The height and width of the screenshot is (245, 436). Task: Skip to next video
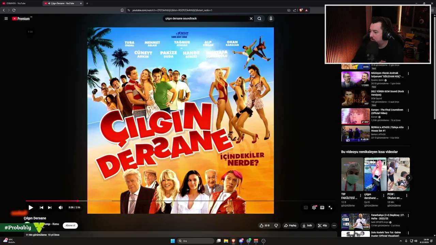click(50, 207)
